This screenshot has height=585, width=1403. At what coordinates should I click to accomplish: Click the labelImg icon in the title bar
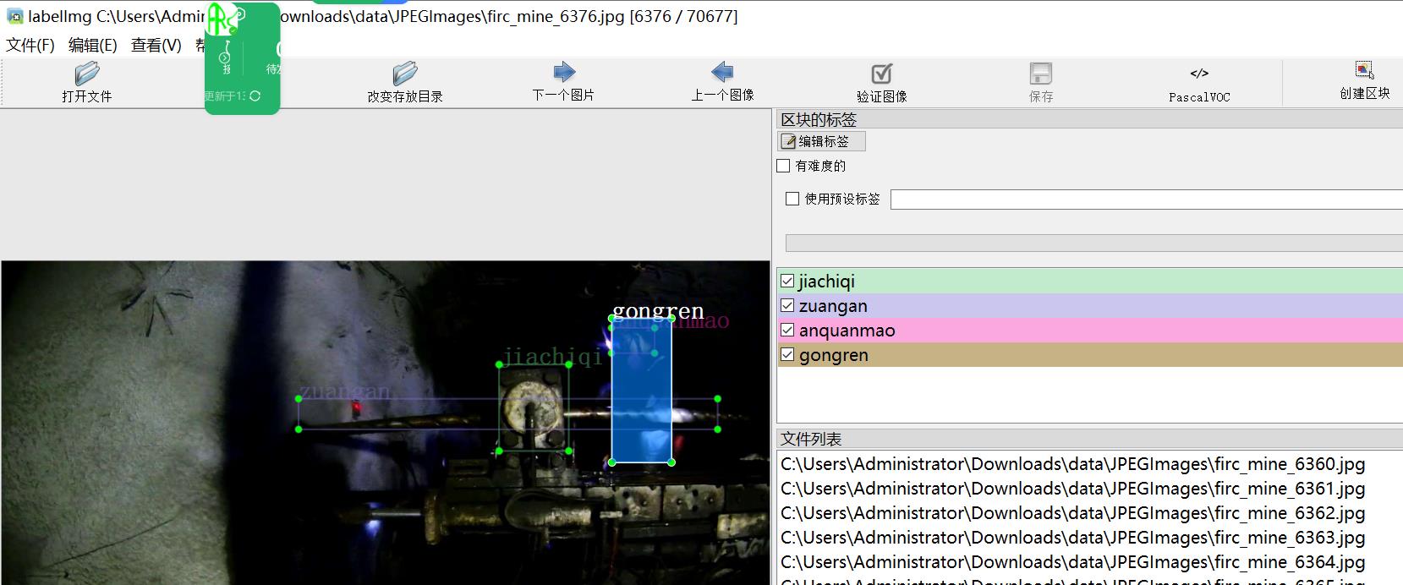click(x=15, y=16)
